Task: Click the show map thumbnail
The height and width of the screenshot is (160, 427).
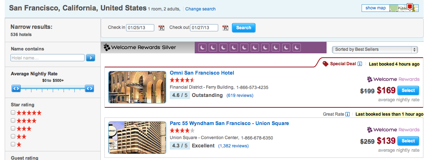Action: point(404,8)
